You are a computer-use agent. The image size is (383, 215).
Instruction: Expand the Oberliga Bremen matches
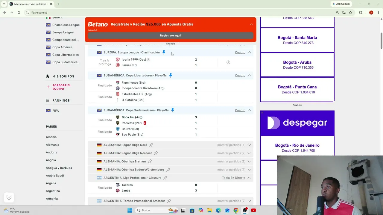[x=249, y=162]
